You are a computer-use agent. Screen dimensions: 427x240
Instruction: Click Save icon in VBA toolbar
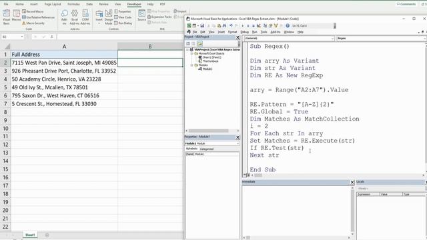[x=202, y=25]
